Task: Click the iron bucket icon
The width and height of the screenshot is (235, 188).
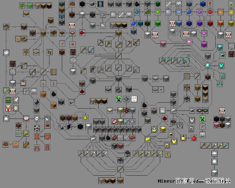Action: coord(47,118)
